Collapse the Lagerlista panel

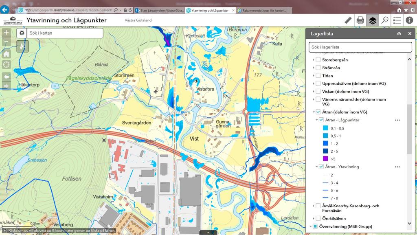pos(399,34)
